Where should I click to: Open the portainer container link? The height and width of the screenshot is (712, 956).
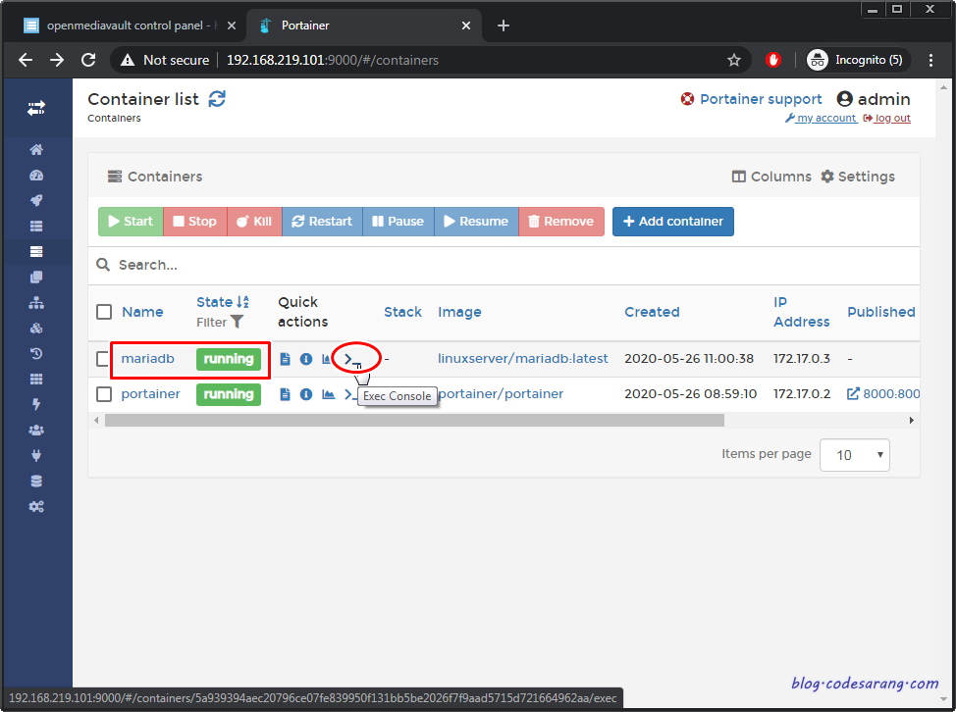(150, 394)
